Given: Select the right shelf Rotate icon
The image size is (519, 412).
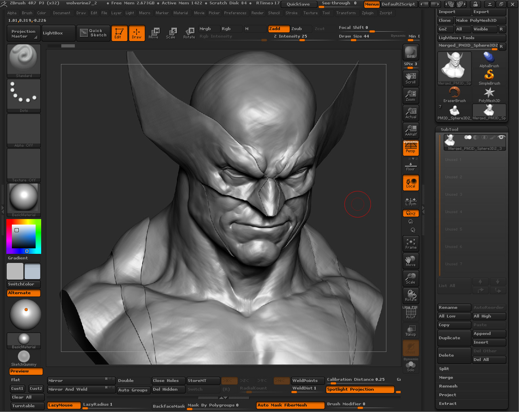Looking at the screenshot, I should click(411, 296).
